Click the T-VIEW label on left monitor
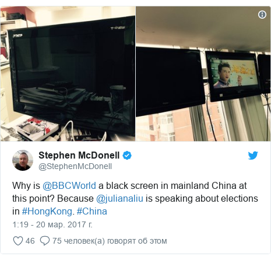Image resolution: width=271 pixels, height=260 pixels. click(118, 28)
